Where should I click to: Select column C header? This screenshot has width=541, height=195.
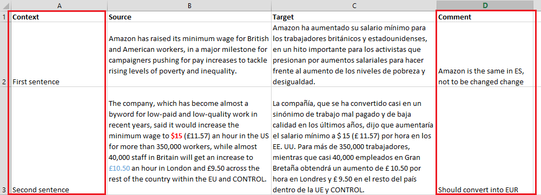point(354,5)
